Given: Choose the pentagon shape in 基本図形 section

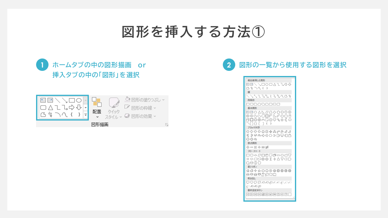Looking at the screenshot, I should tap(278, 112).
